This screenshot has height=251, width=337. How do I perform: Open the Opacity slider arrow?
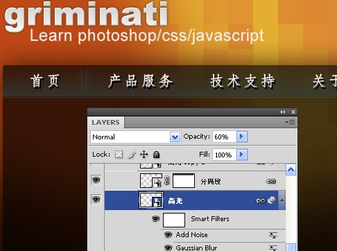click(x=242, y=137)
